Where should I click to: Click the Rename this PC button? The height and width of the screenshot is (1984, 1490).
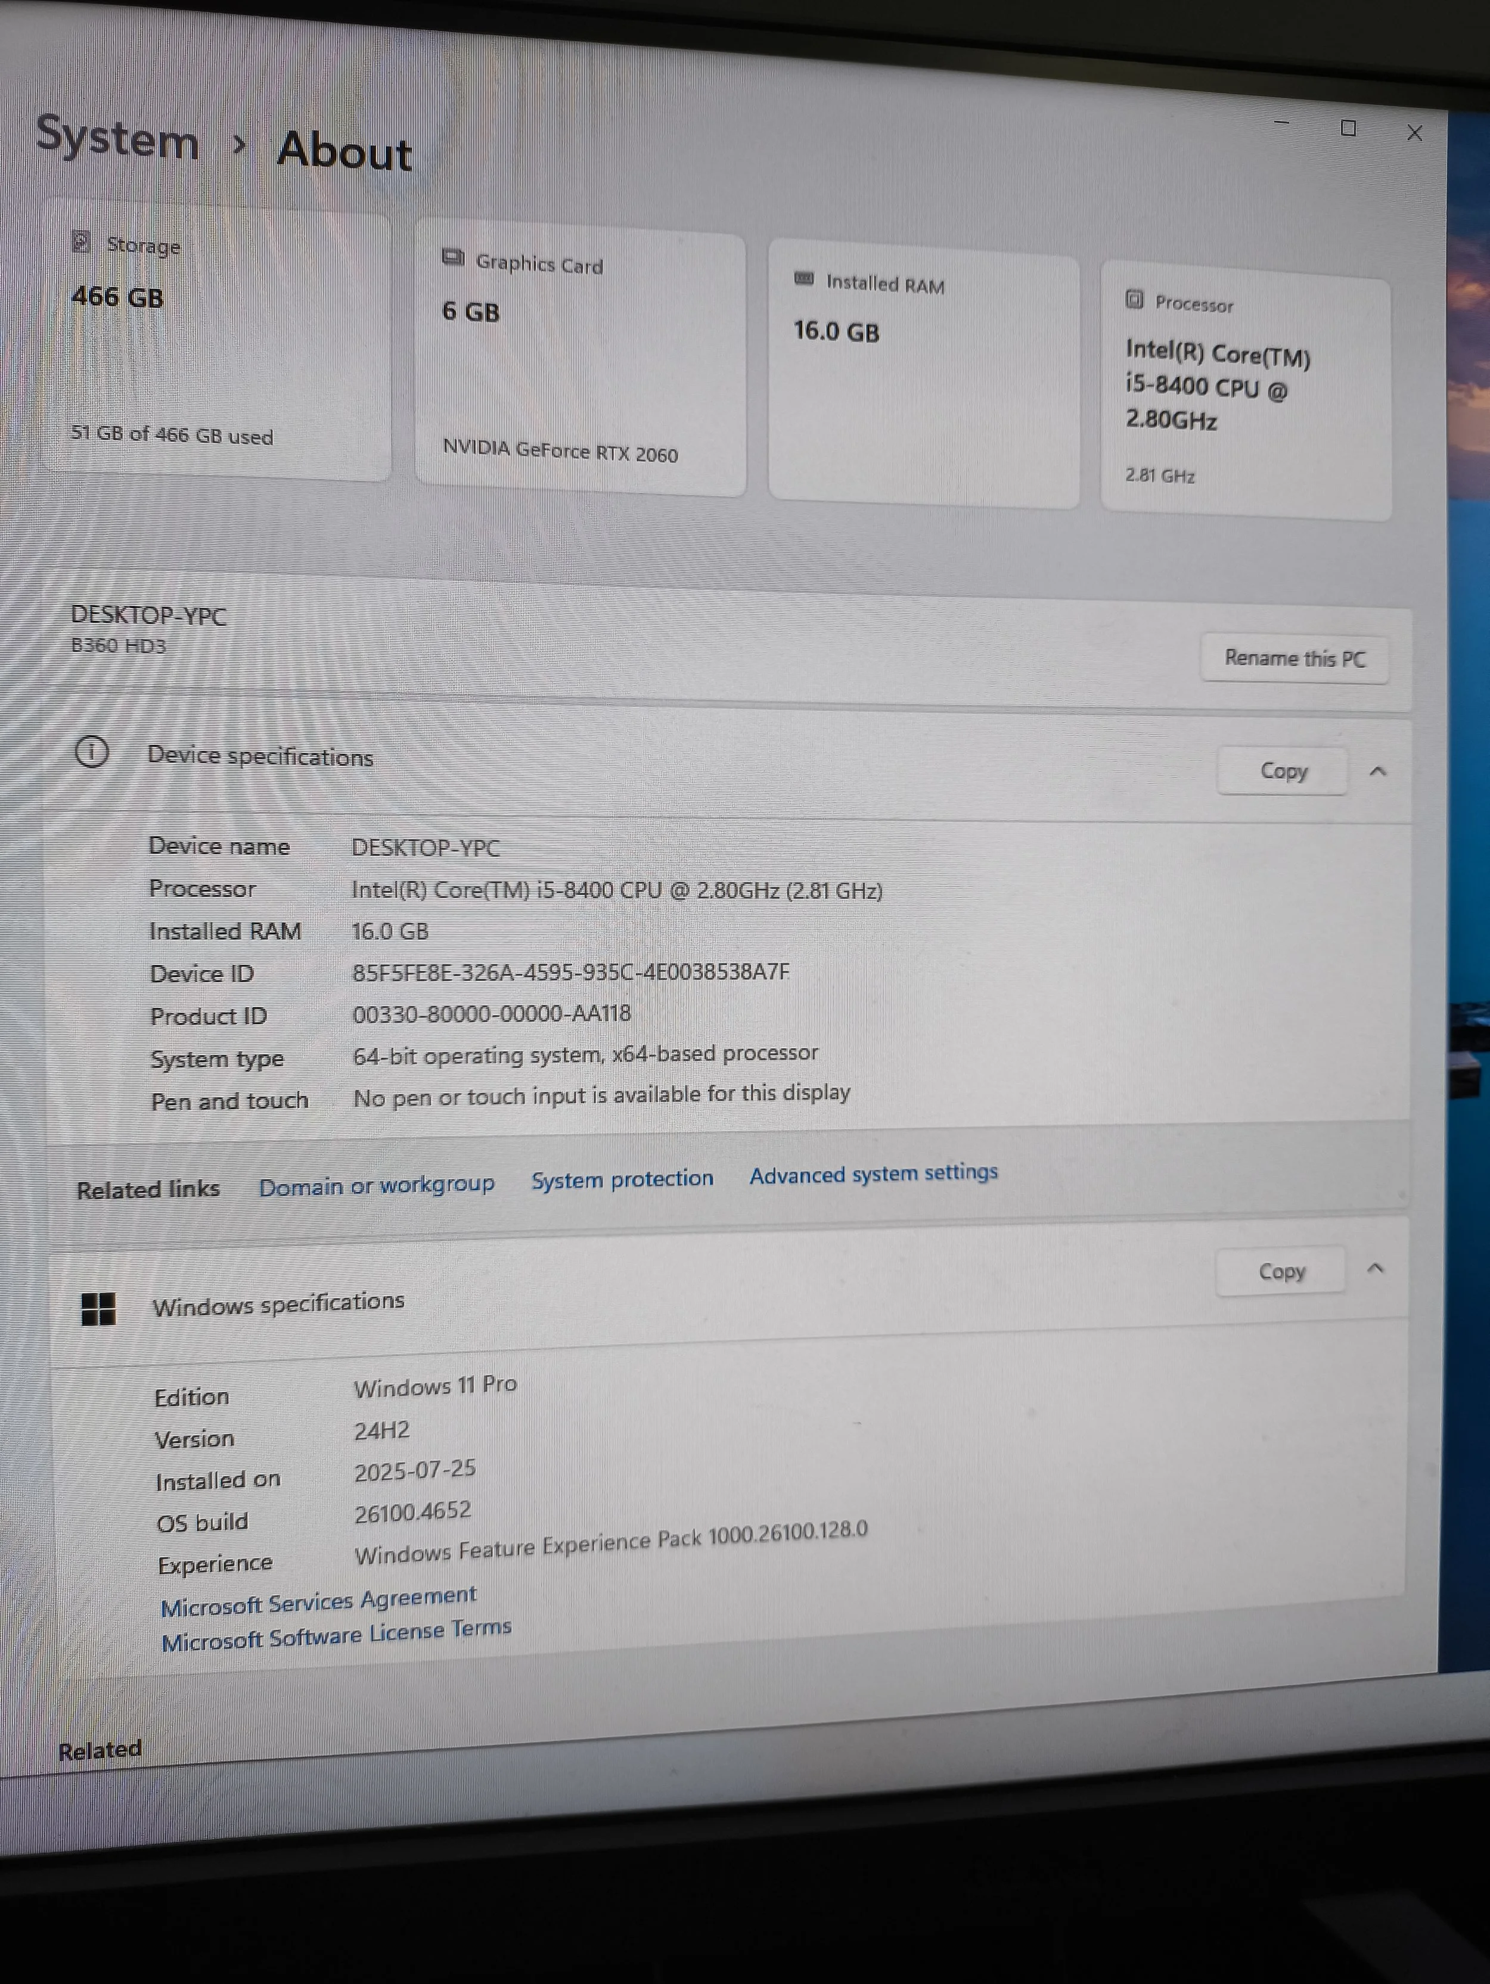(1295, 659)
